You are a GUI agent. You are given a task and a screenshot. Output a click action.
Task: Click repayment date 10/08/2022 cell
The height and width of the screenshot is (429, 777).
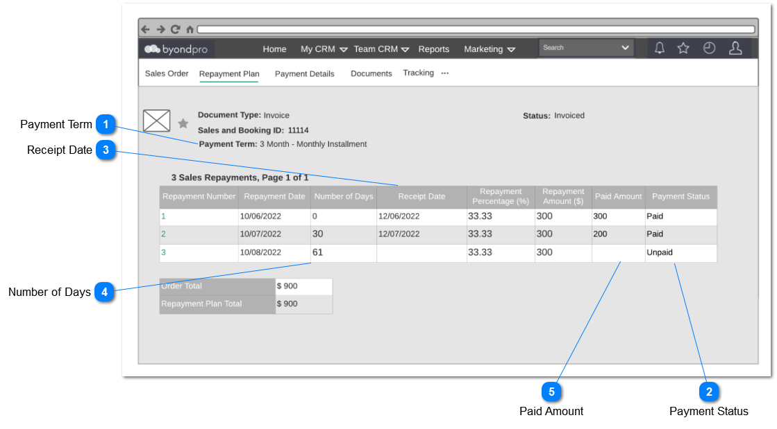274,252
